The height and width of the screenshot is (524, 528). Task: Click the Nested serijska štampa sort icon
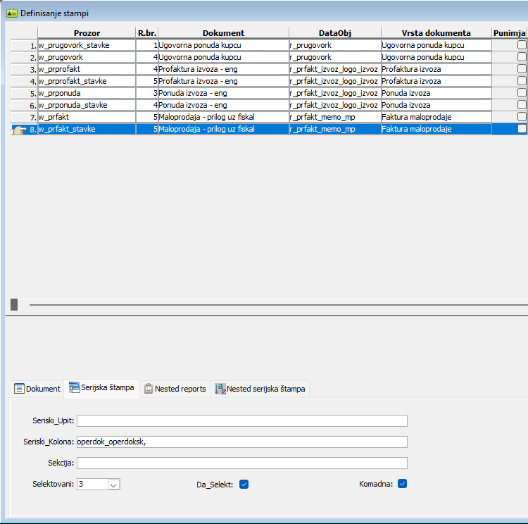click(x=220, y=389)
